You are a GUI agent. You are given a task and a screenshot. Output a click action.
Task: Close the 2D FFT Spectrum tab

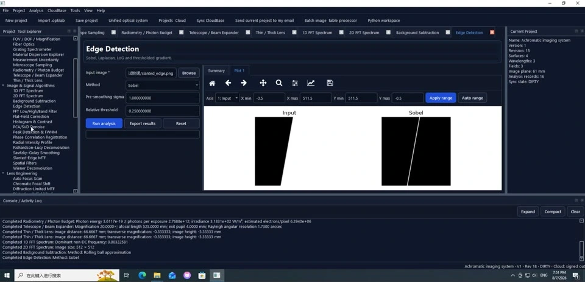point(388,32)
